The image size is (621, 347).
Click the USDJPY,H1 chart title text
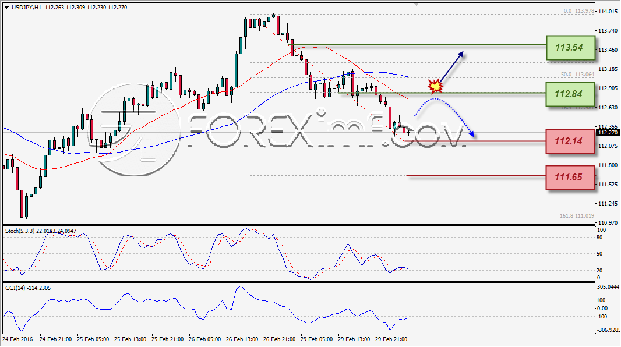(26, 8)
